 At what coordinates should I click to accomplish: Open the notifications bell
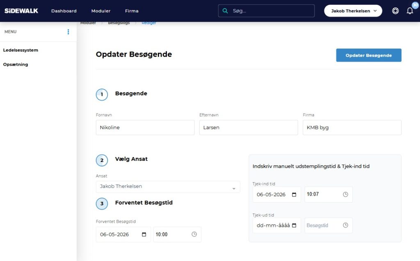(x=410, y=11)
